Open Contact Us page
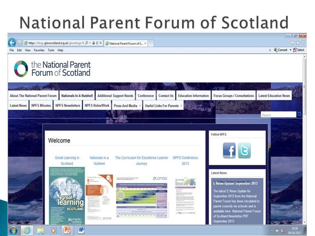The image size is (315, 236). [166, 96]
